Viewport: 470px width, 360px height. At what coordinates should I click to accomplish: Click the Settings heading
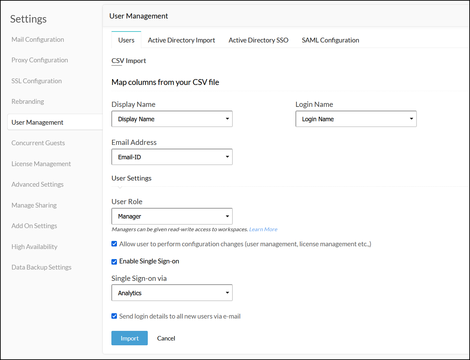(x=28, y=19)
